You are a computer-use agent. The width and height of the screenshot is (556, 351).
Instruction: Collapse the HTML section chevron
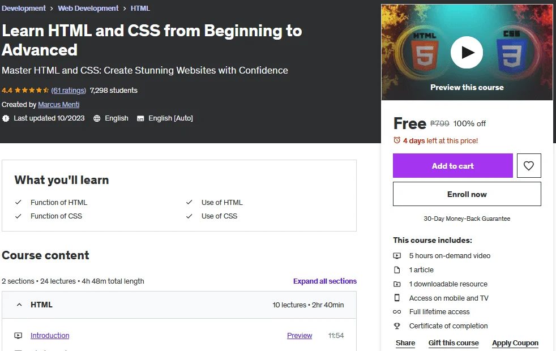19,305
